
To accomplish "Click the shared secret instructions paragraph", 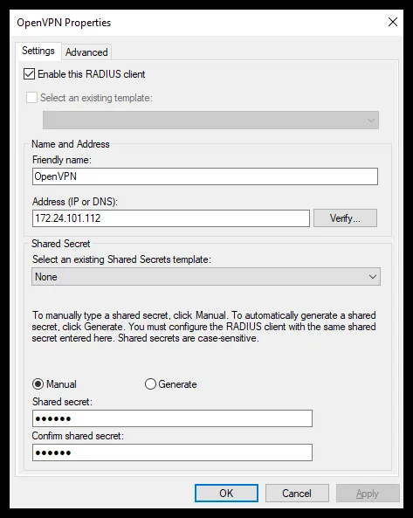I will coord(203,327).
